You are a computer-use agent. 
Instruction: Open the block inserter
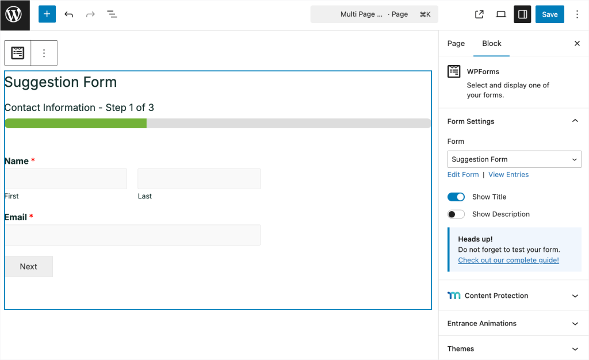(47, 14)
